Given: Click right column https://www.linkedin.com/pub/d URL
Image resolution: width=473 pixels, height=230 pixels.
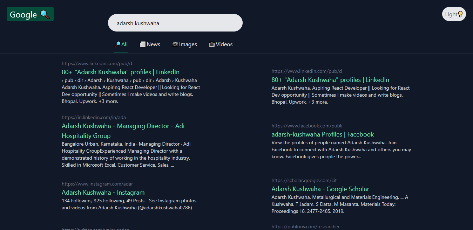Looking at the screenshot, I should click(306, 71).
